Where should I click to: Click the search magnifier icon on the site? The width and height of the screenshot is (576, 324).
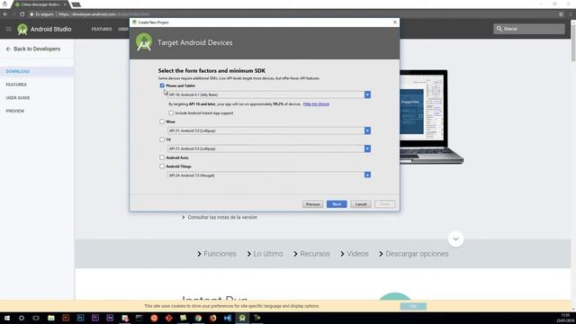pyautogui.click(x=499, y=29)
